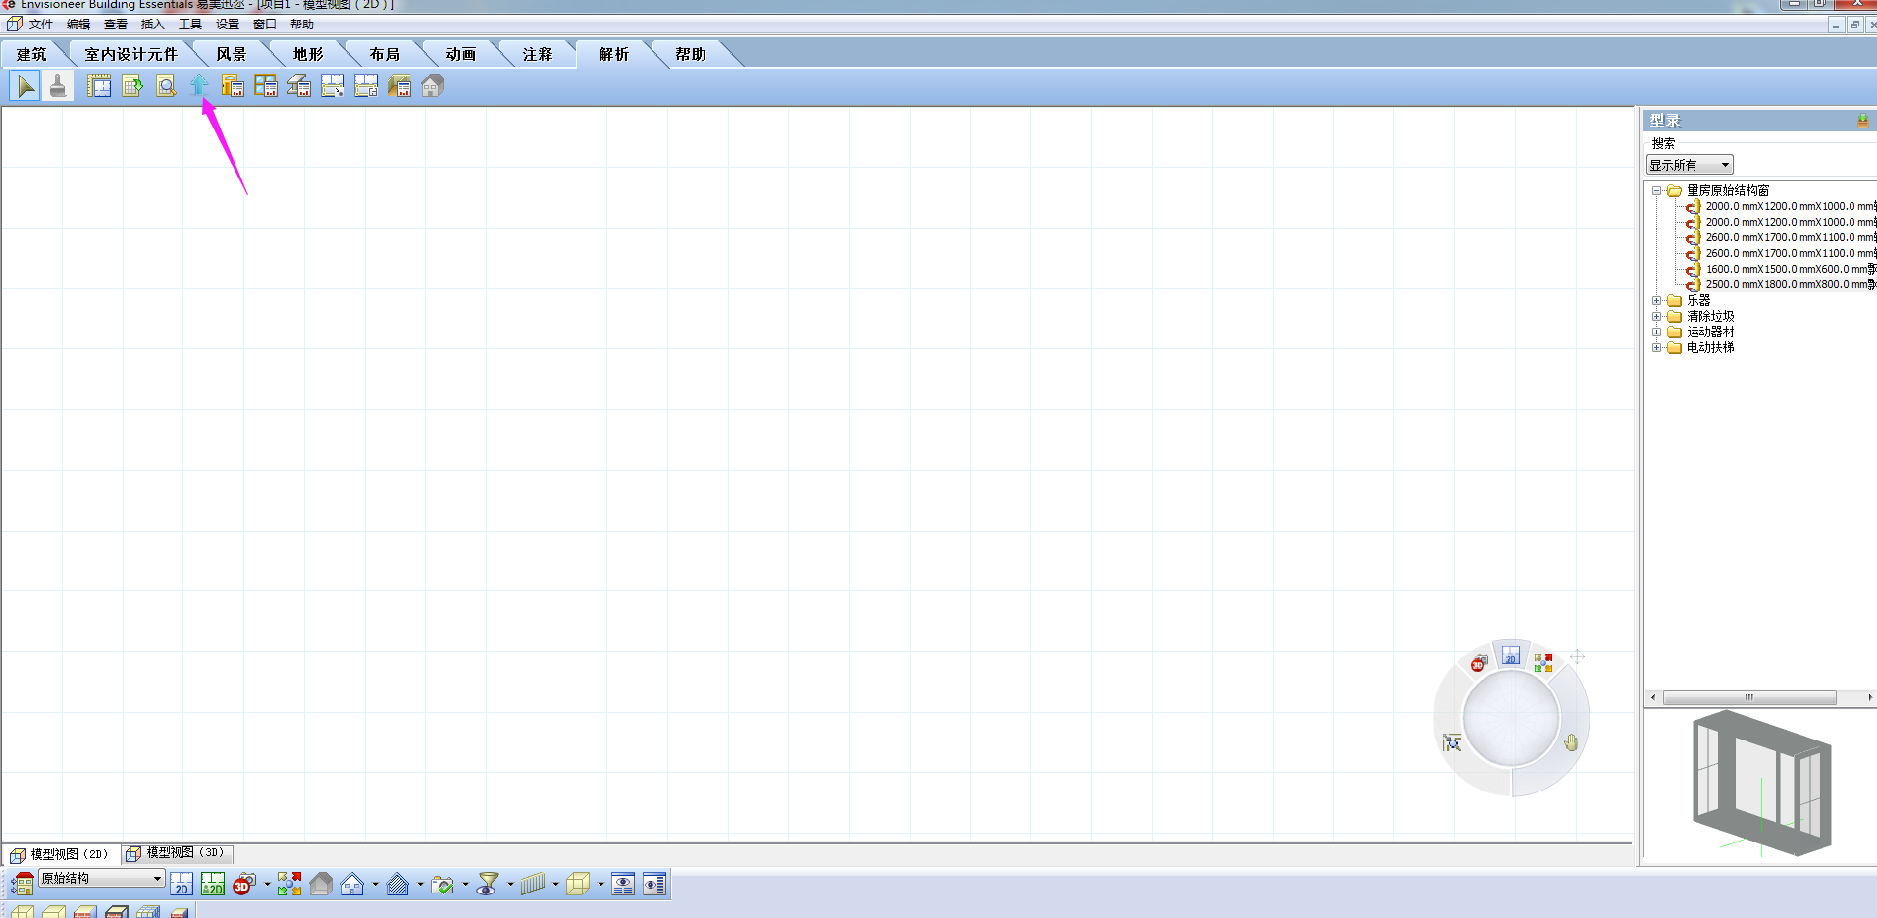Select the 2500.0 mmX1800.0 mmX800.0 mm item
Viewport: 1877px width, 918px height.
pyautogui.click(x=1791, y=284)
